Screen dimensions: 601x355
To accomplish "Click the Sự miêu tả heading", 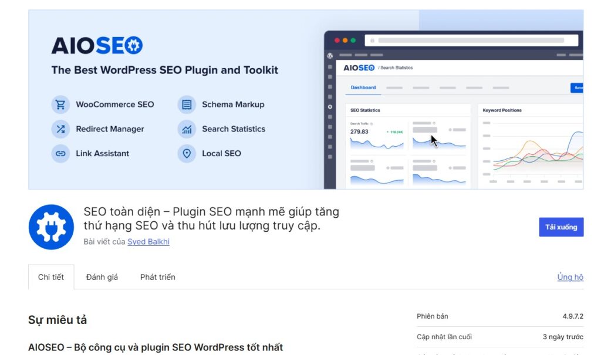I will click(58, 320).
